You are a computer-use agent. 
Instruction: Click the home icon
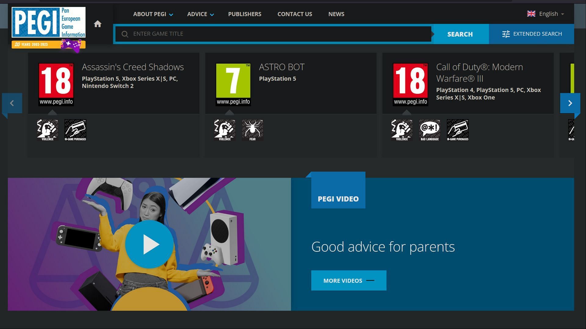tap(97, 24)
